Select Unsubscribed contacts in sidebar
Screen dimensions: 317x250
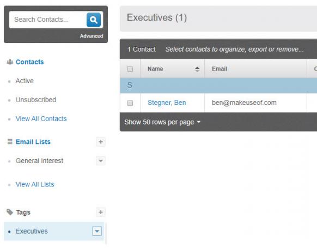(x=36, y=100)
